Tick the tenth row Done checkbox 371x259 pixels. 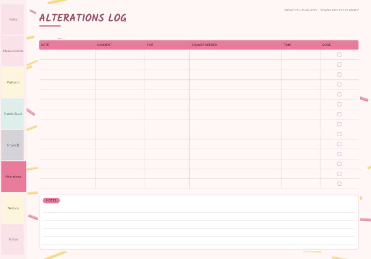[x=339, y=144]
